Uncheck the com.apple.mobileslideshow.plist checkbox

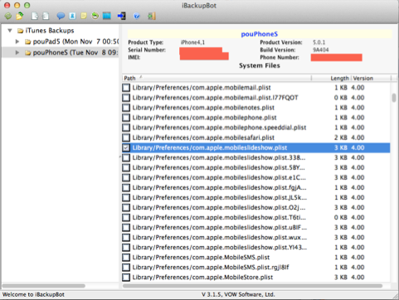(x=126, y=148)
